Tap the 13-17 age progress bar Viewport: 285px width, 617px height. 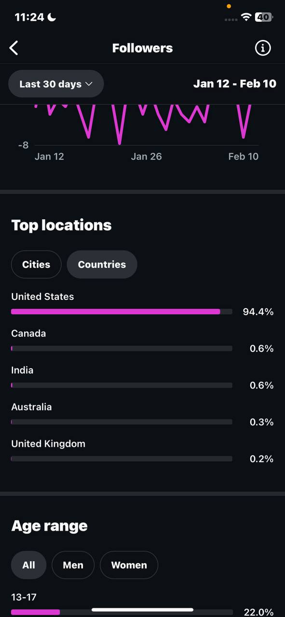[122, 611]
